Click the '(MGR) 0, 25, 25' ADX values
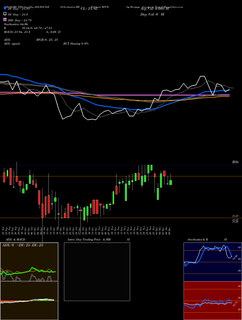 click(x=47, y=40)
